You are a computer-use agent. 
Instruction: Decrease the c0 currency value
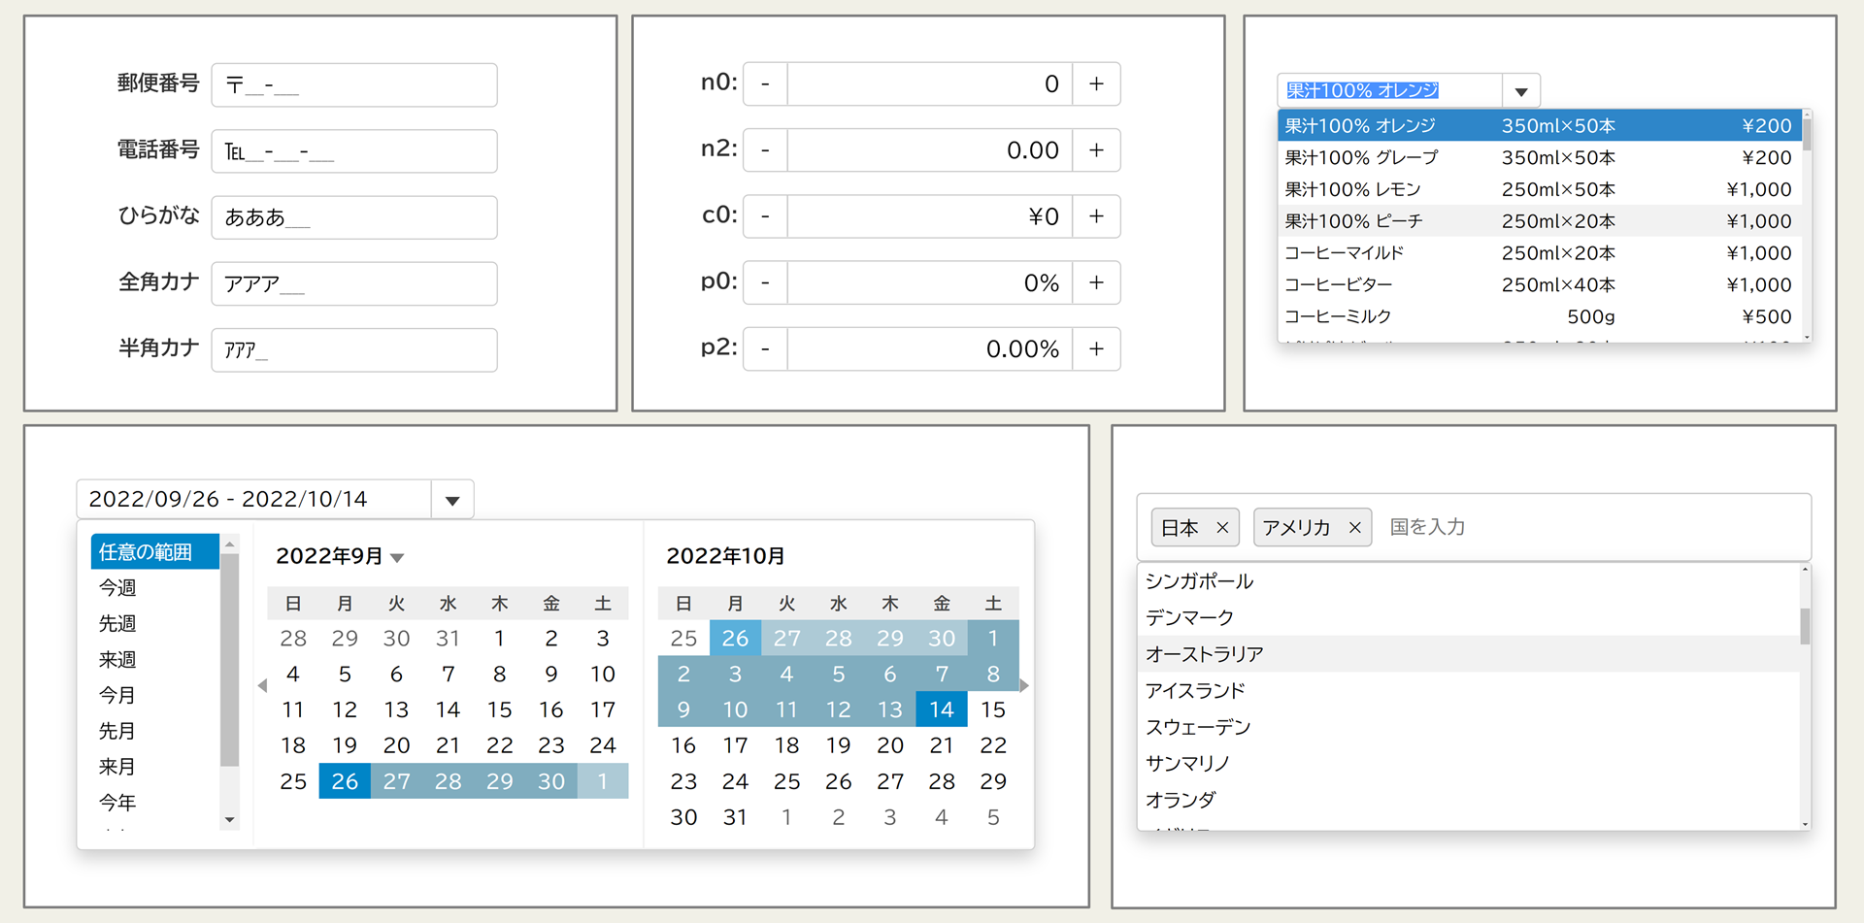765,216
